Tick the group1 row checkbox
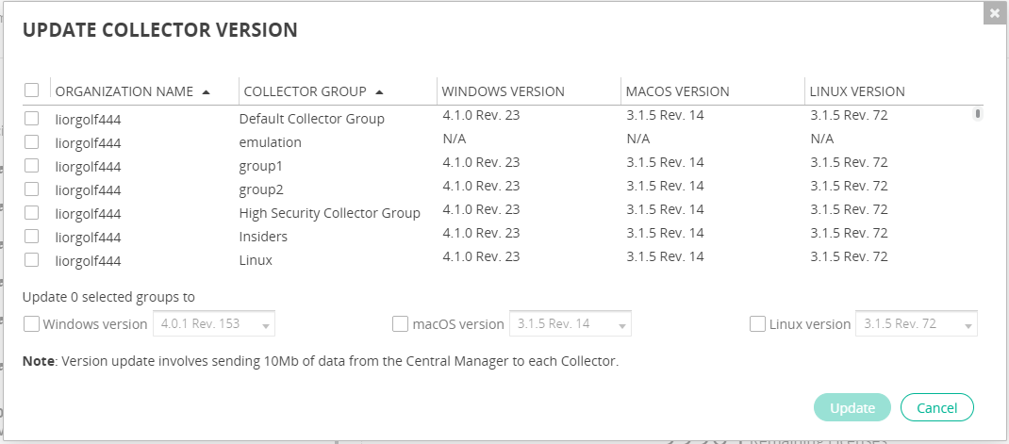 31,166
